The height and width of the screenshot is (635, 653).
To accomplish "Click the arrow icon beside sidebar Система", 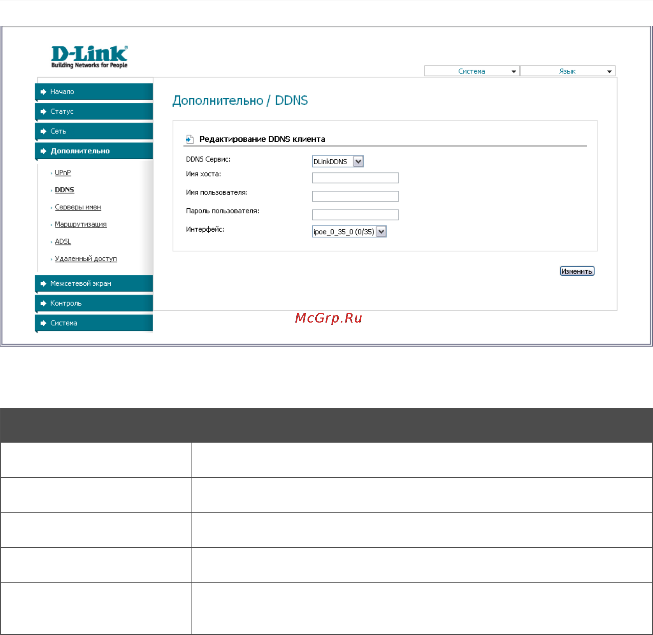I will click(43, 323).
